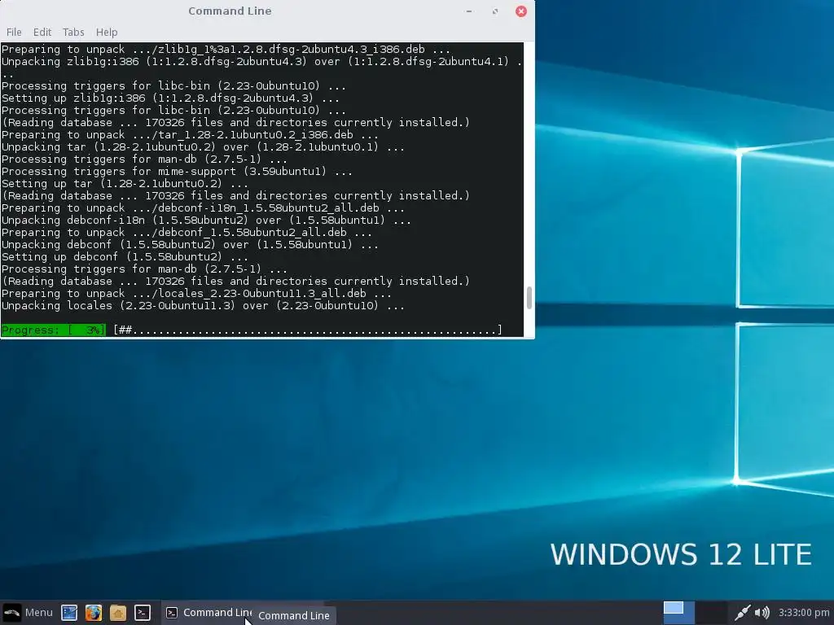This screenshot has width=834, height=625.
Task: Click the 3:33:00 pm clock
Action: pos(804,612)
